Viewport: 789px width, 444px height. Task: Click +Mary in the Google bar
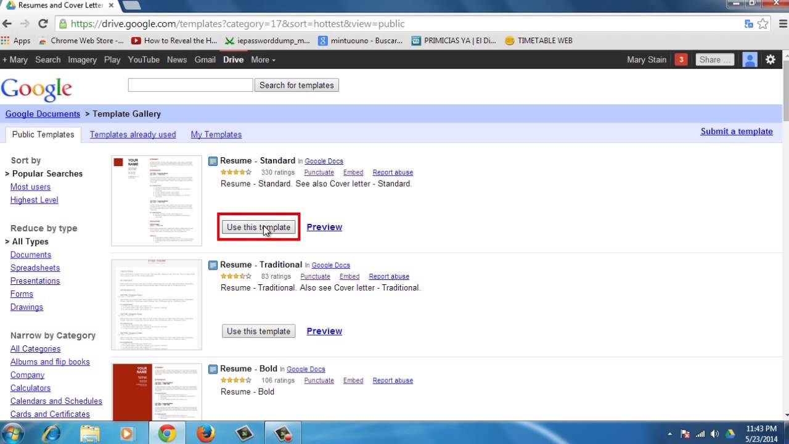[x=15, y=60]
